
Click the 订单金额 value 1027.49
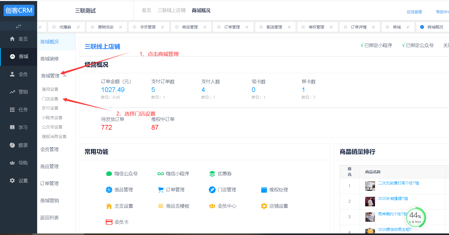click(x=113, y=90)
